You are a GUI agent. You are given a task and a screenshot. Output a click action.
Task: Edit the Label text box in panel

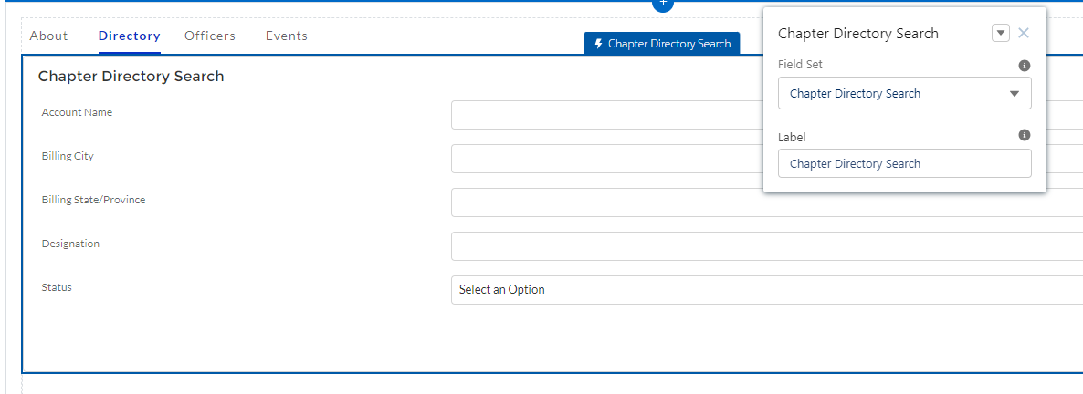tap(904, 164)
